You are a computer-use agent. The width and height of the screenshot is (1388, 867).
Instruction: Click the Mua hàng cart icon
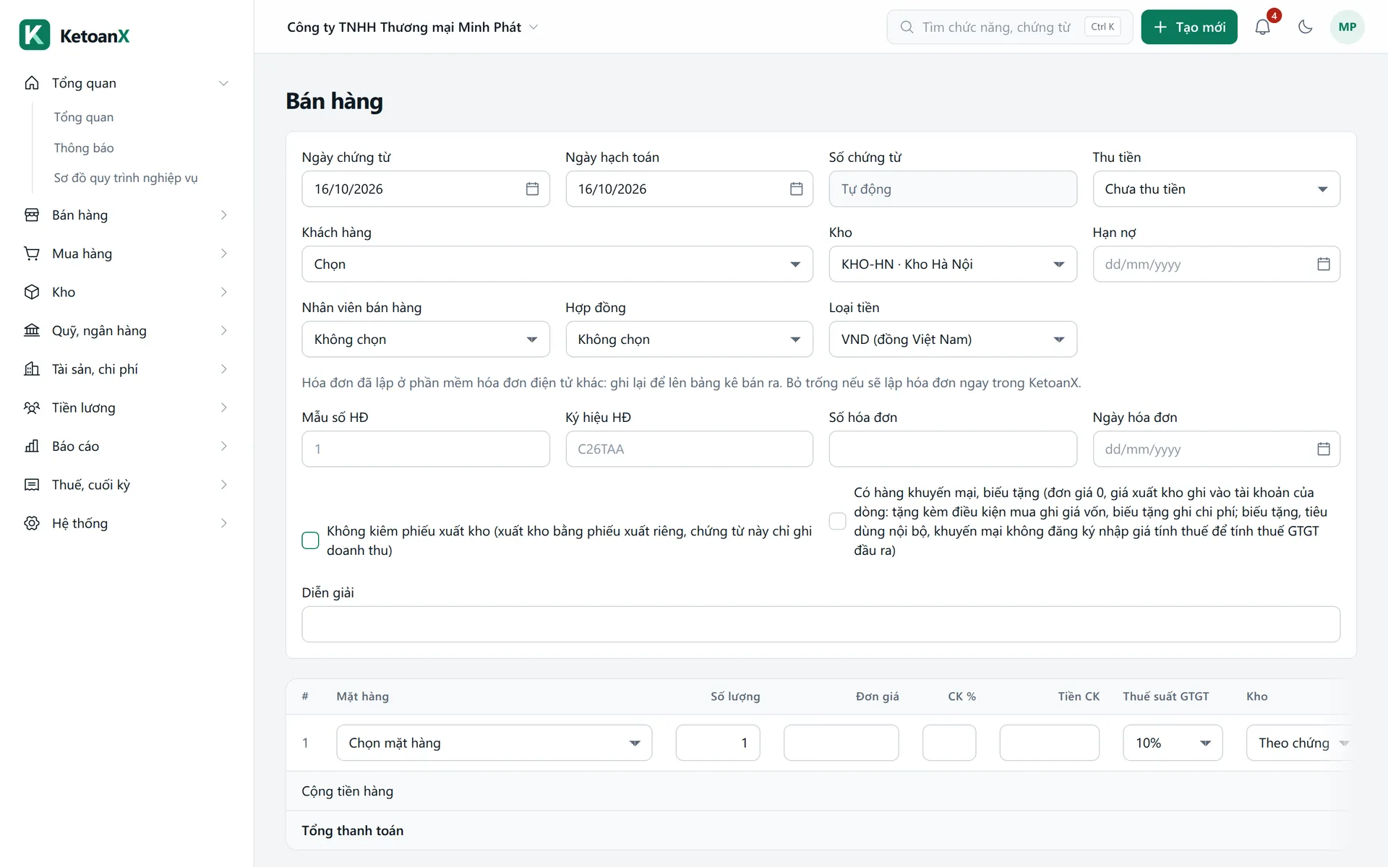32,254
